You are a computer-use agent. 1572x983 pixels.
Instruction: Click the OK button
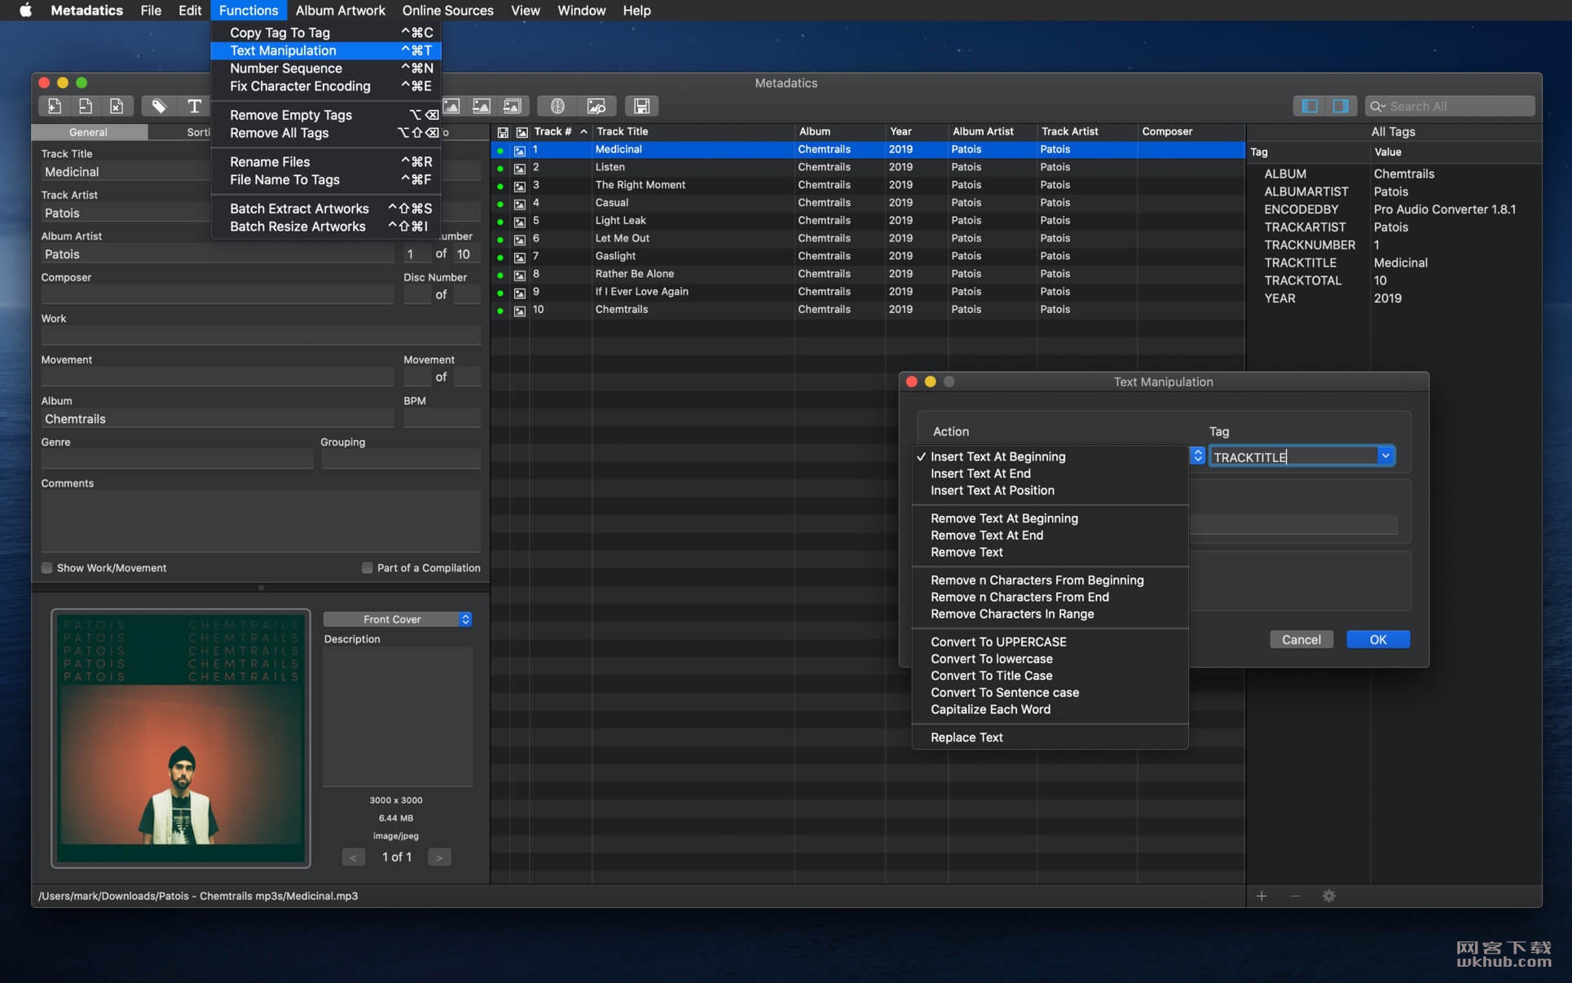click(x=1377, y=640)
